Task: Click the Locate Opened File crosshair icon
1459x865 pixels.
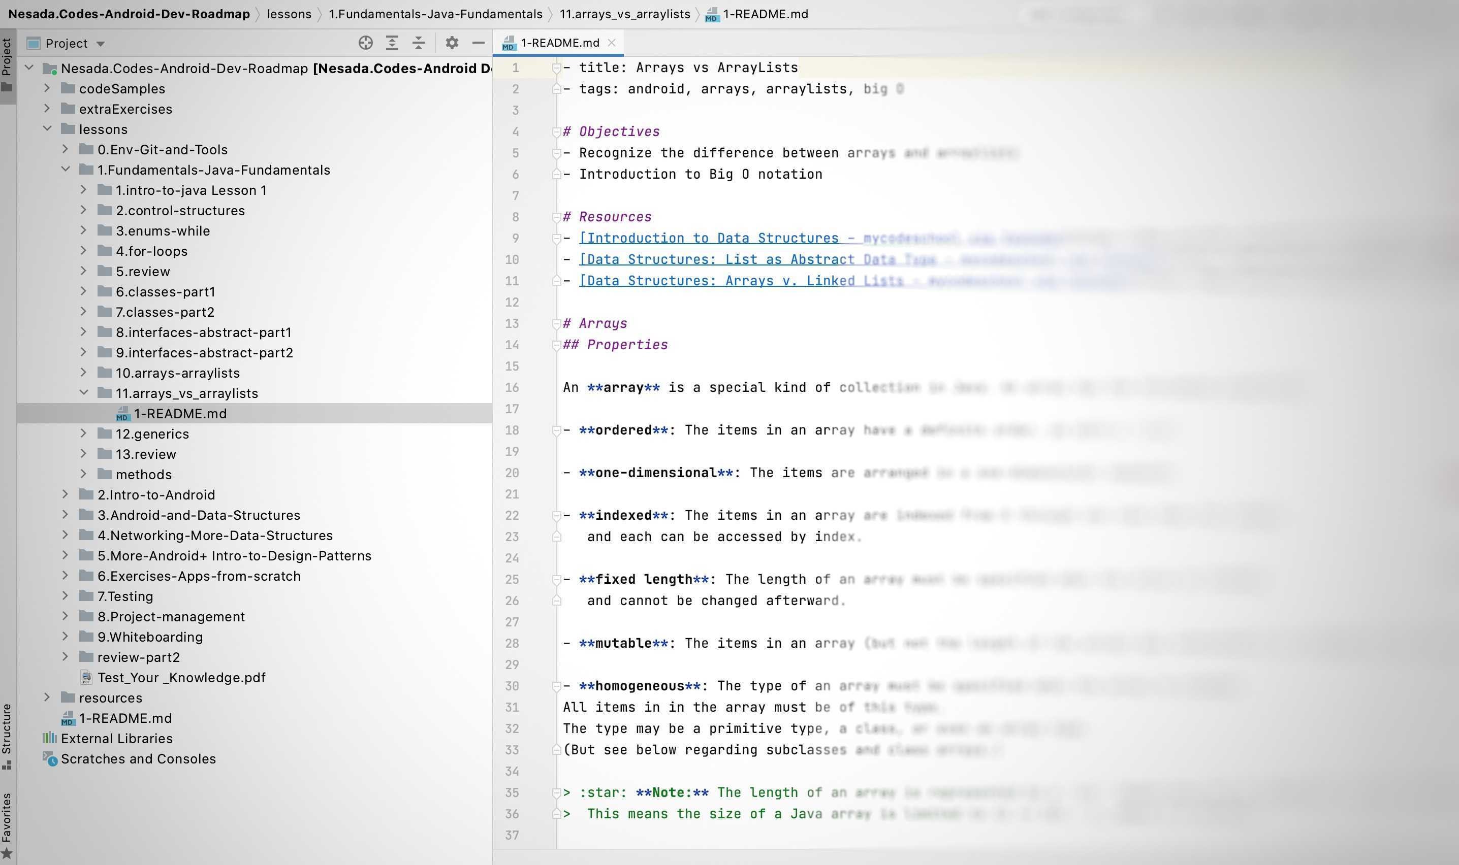Action: pos(365,43)
